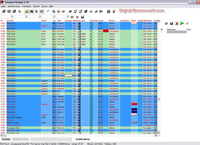Click the networked computers toolbar icon

108,12
